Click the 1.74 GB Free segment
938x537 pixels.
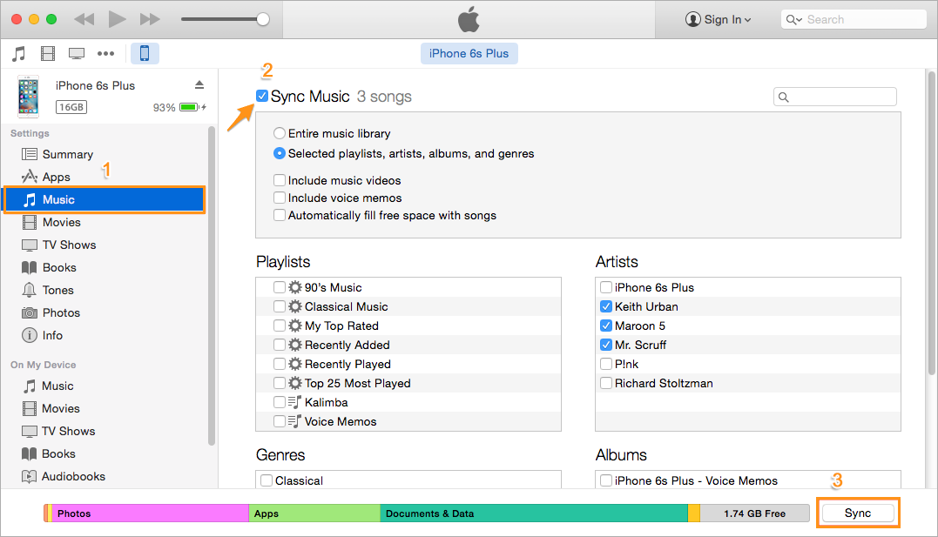point(754,514)
